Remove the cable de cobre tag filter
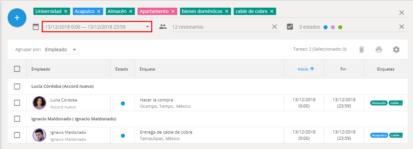This screenshot has width=413, height=149. pos(272,11)
